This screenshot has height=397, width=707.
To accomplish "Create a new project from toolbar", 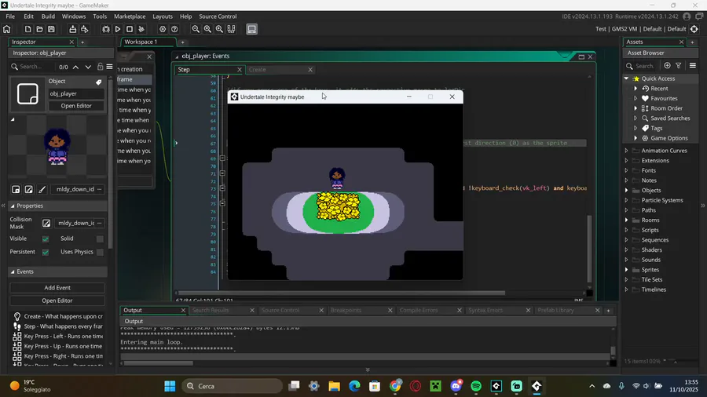I will click(x=28, y=29).
